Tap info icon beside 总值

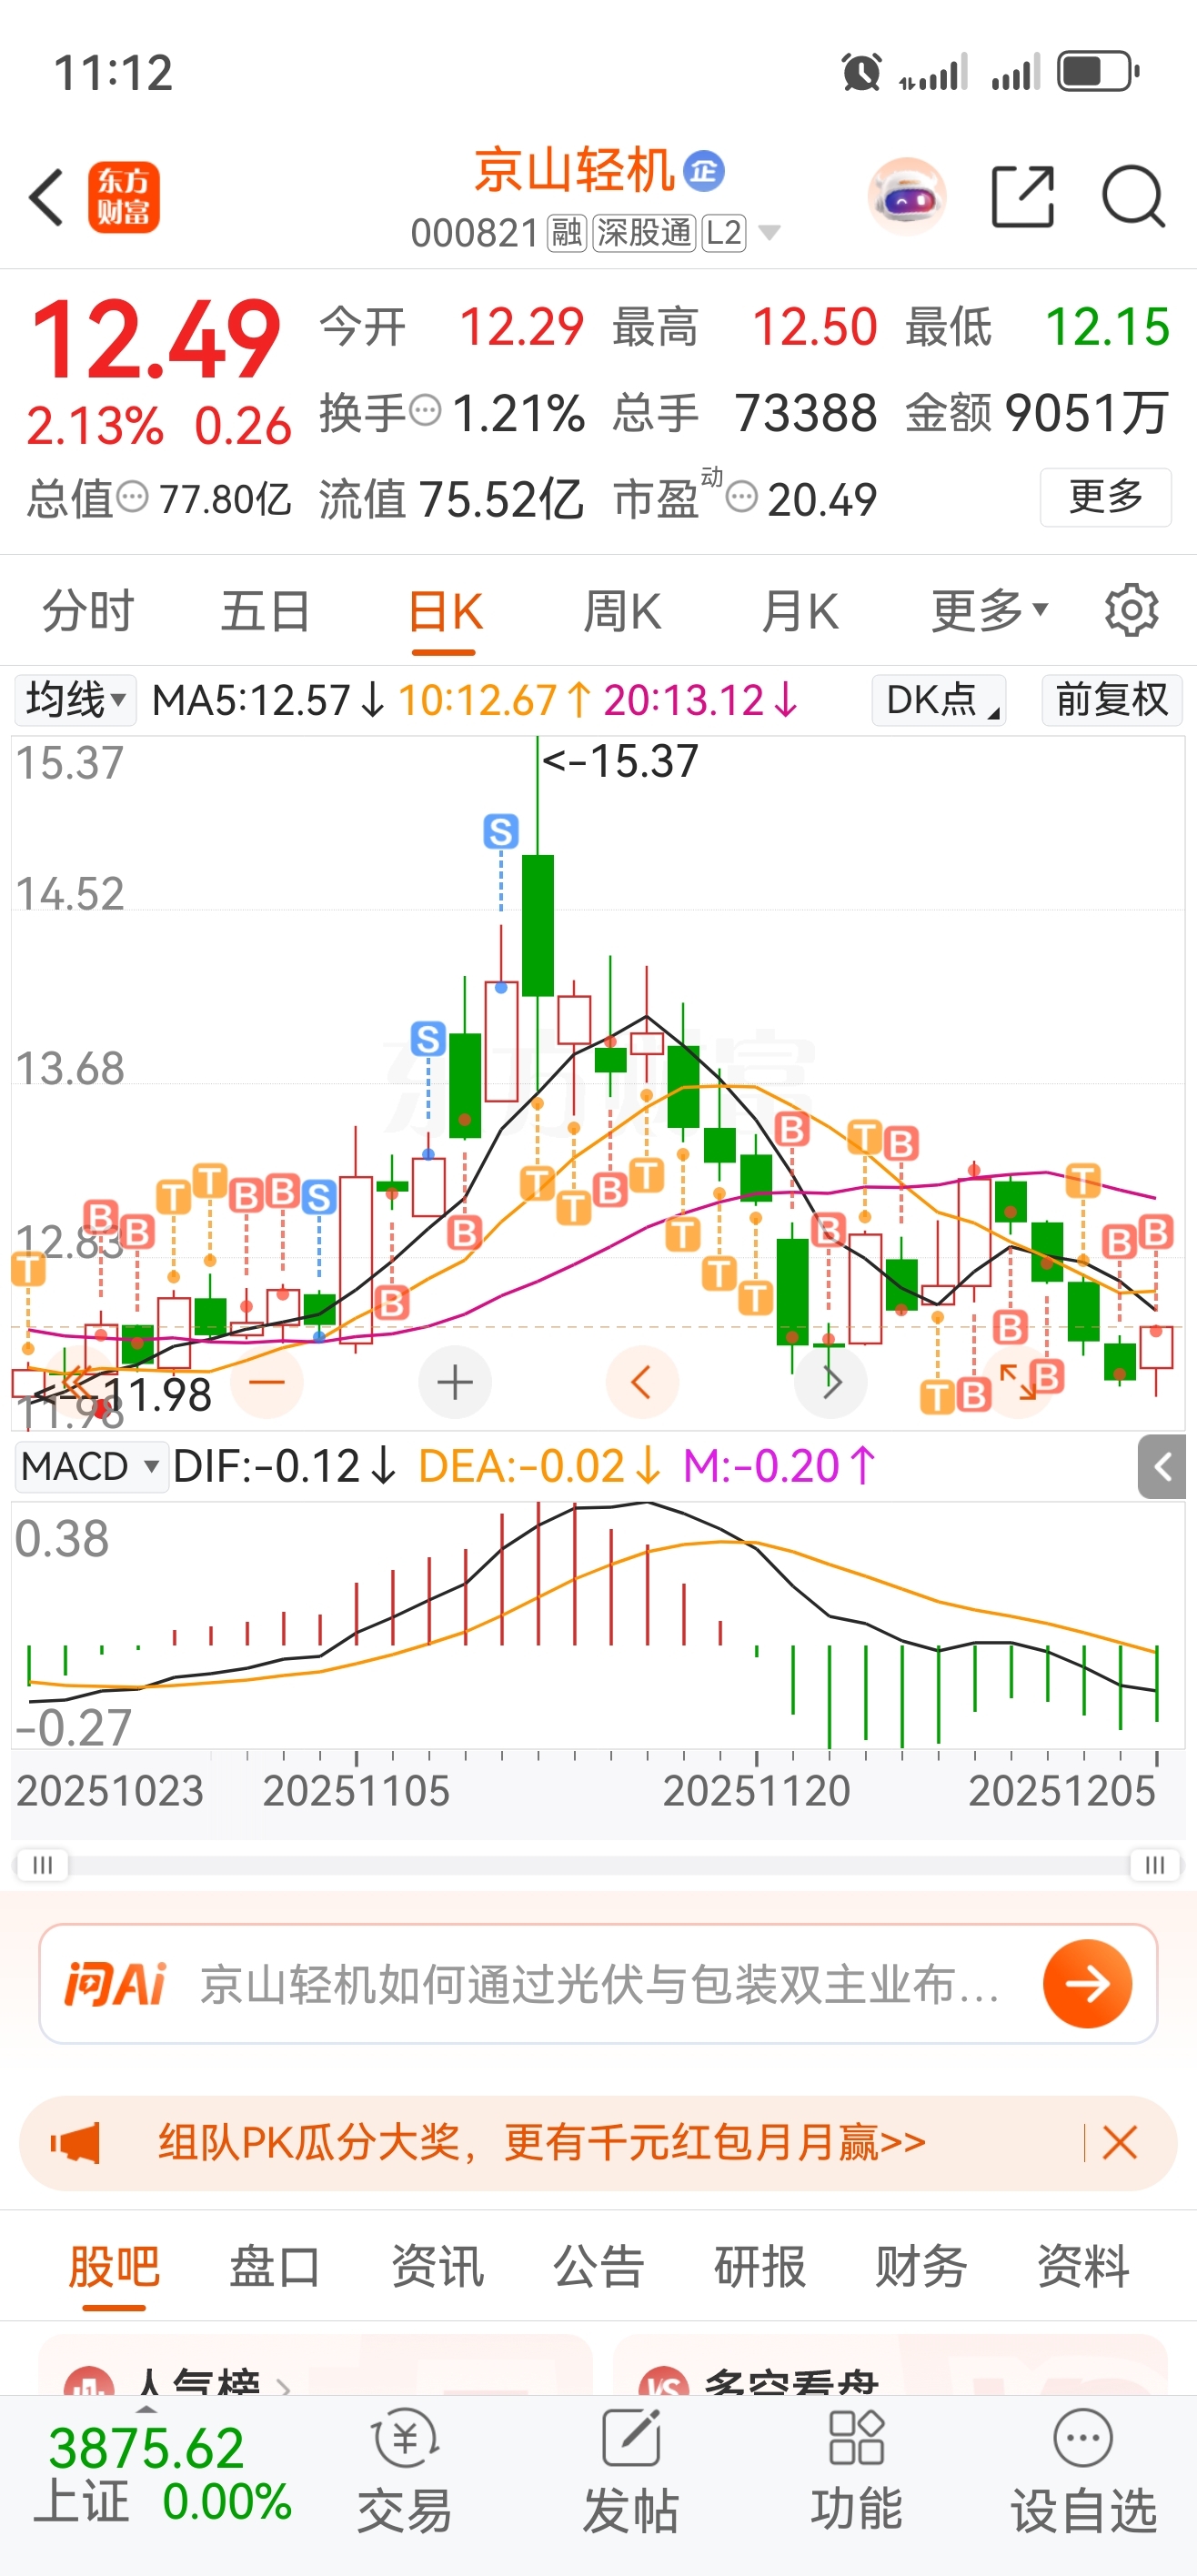132,496
